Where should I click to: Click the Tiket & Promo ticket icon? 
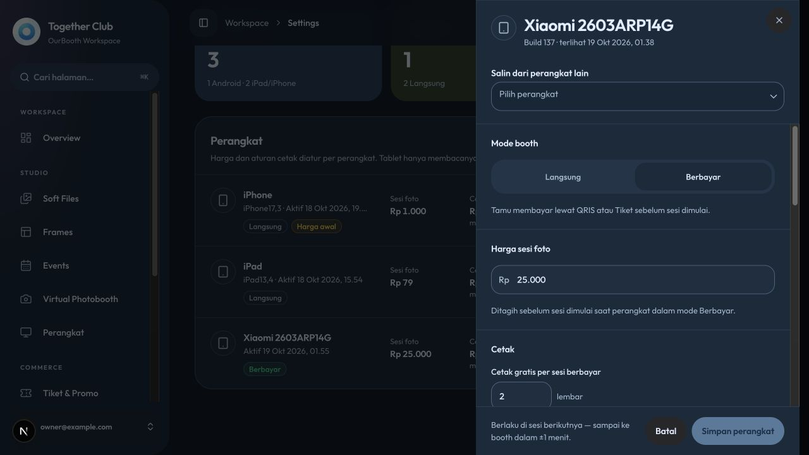coord(26,393)
